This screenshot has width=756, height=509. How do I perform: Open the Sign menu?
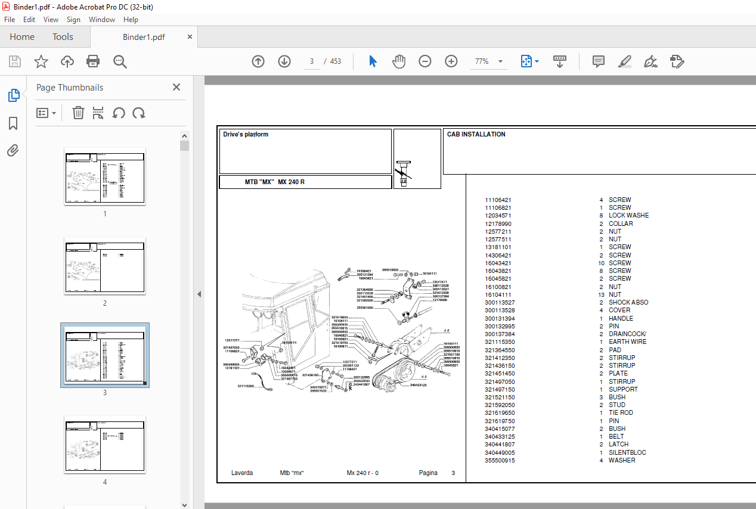coord(73,20)
